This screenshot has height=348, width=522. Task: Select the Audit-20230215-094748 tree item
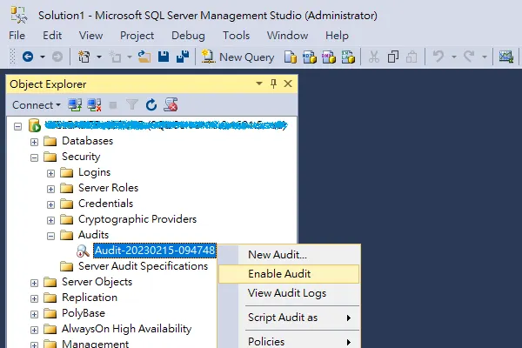point(155,251)
